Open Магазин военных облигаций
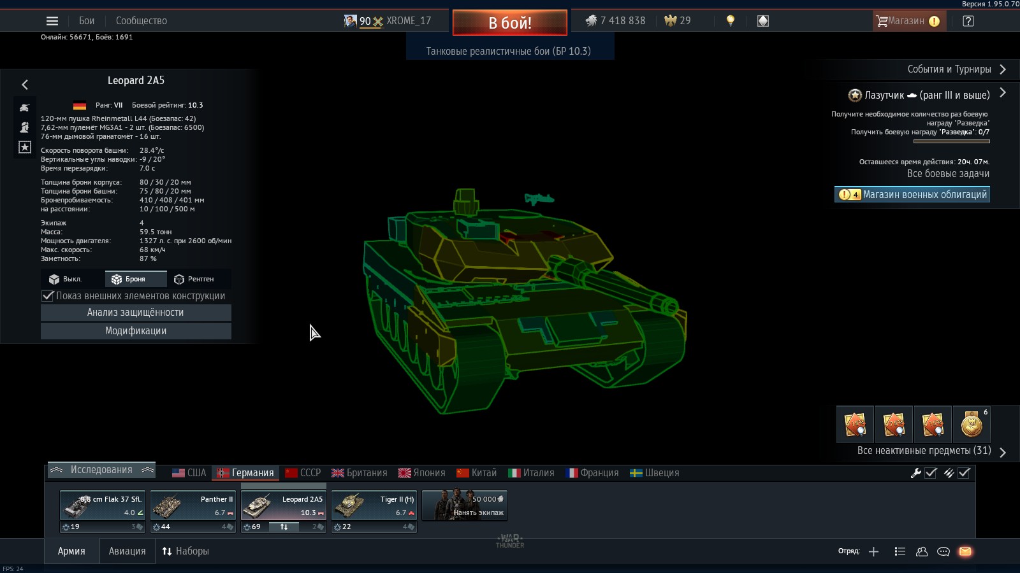Screen dimensions: 1020x573 coord(912,195)
